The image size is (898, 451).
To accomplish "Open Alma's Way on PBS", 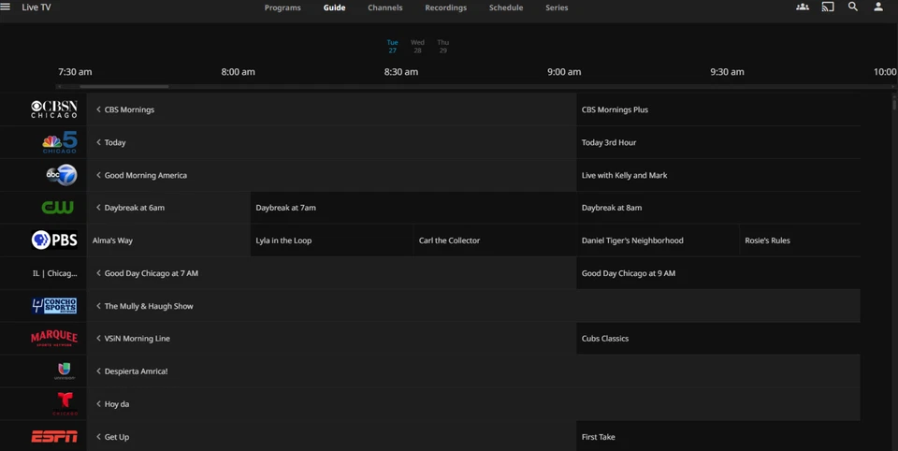I will point(168,240).
